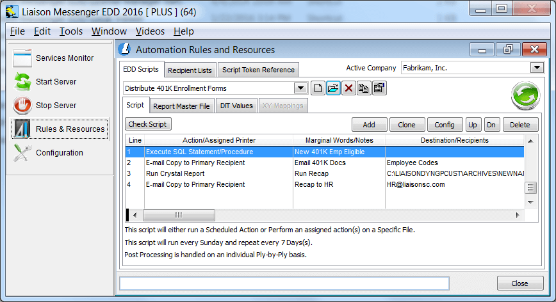
Task: Click the open script folder icon
Action: click(x=333, y=88)
